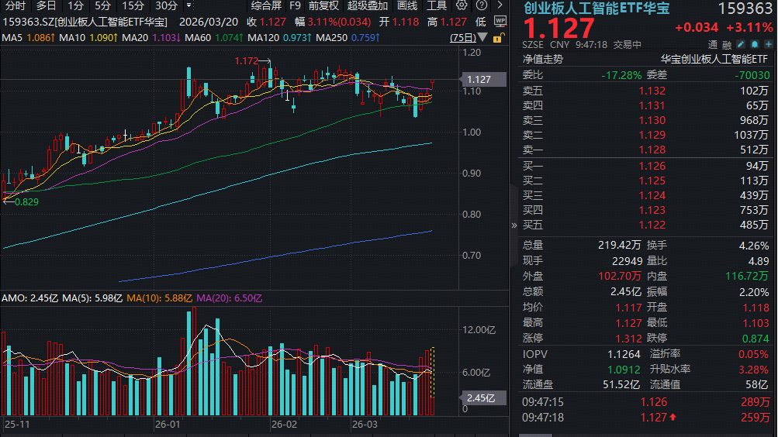Switch to the 分时 intraday tab
This screenshot has width=778, height=437.
16,5
